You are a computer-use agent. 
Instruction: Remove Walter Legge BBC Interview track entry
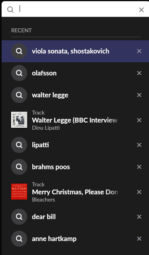[139, 120]
